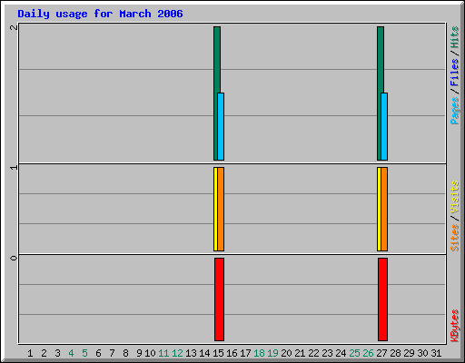Select the orange Sites bar on day 15
Screen dimensions: 465x363
point(221,209)
